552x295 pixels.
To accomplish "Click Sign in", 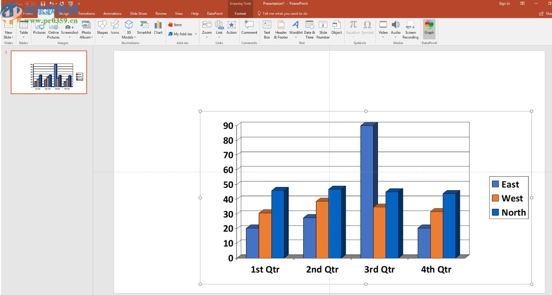I will (504, 4).
